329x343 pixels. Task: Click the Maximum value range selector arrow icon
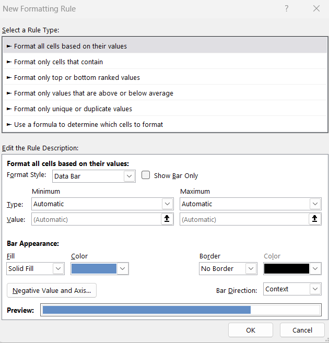tap(314, 219)
